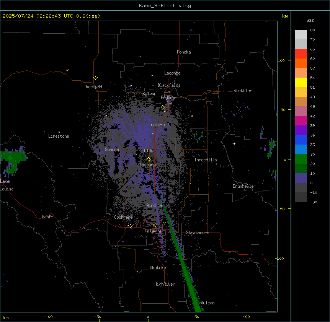Image resolution: width=330 pixels, height=322 pixels.
Task: Click the Ponoka city label
Action: (184, 52)
